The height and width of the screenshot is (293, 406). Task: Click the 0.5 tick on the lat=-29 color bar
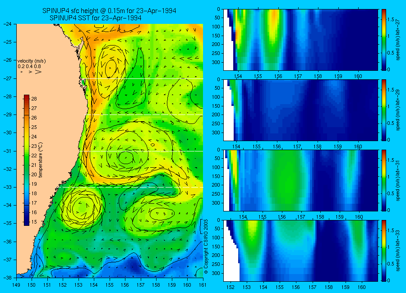point(391,123)
